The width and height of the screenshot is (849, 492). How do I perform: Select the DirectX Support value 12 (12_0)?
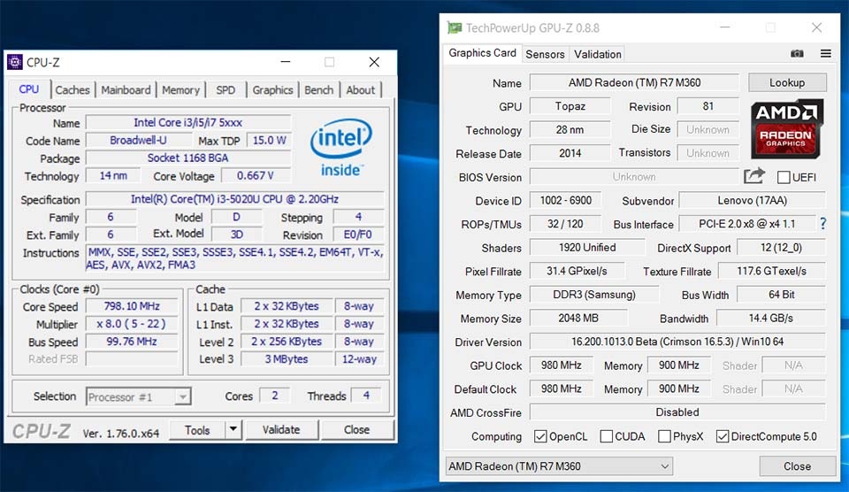tap(781, 248)
